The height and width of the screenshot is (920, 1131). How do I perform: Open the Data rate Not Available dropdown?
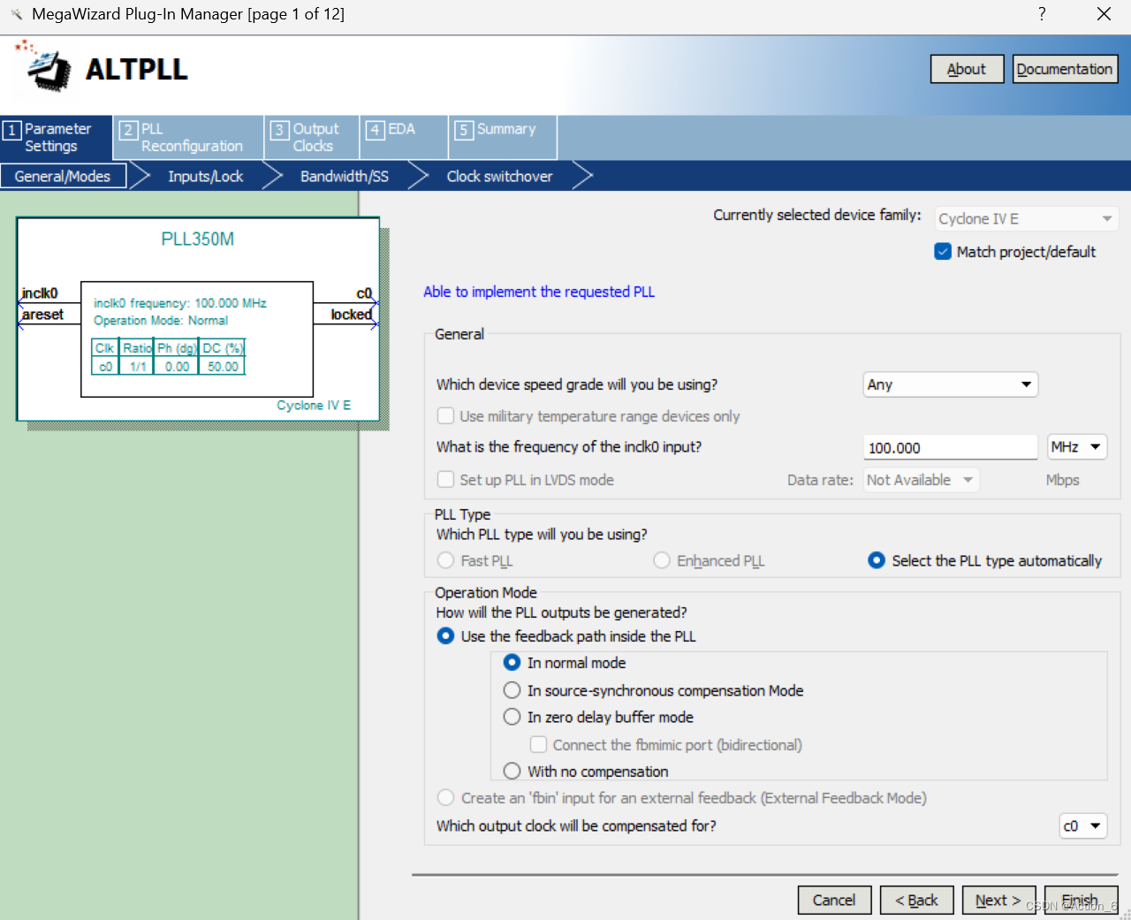point(921,480)
